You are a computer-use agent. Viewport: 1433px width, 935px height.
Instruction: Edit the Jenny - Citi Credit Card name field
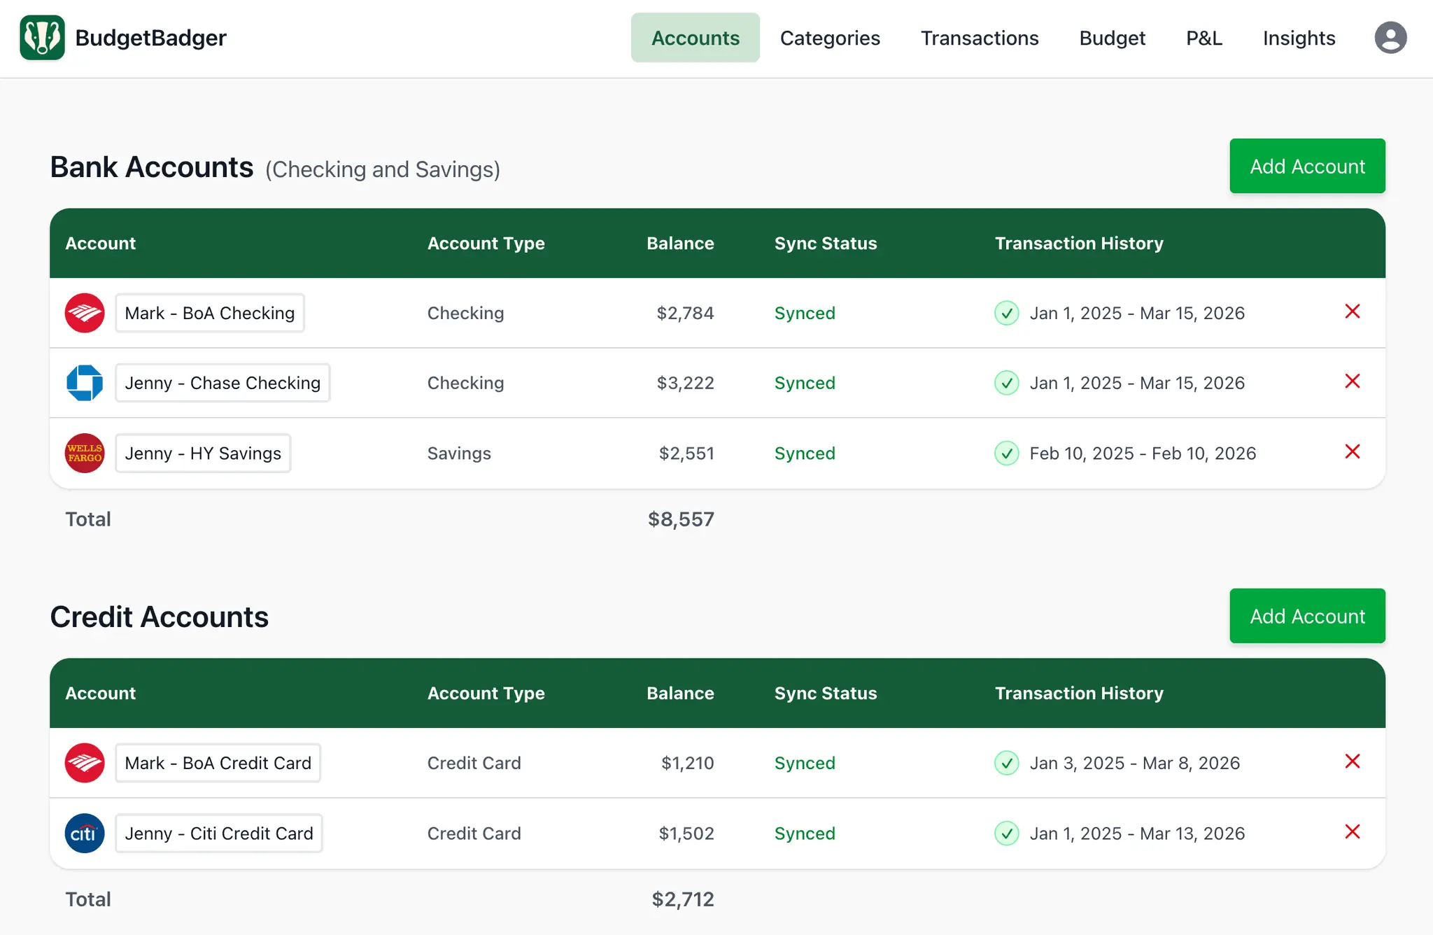click(219, 833)
